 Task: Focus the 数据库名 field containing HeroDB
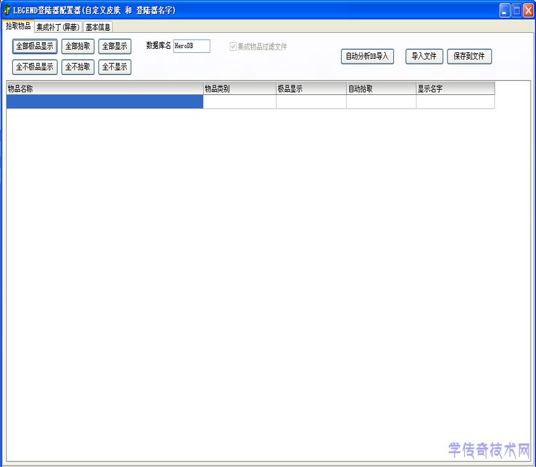point(191,46)
